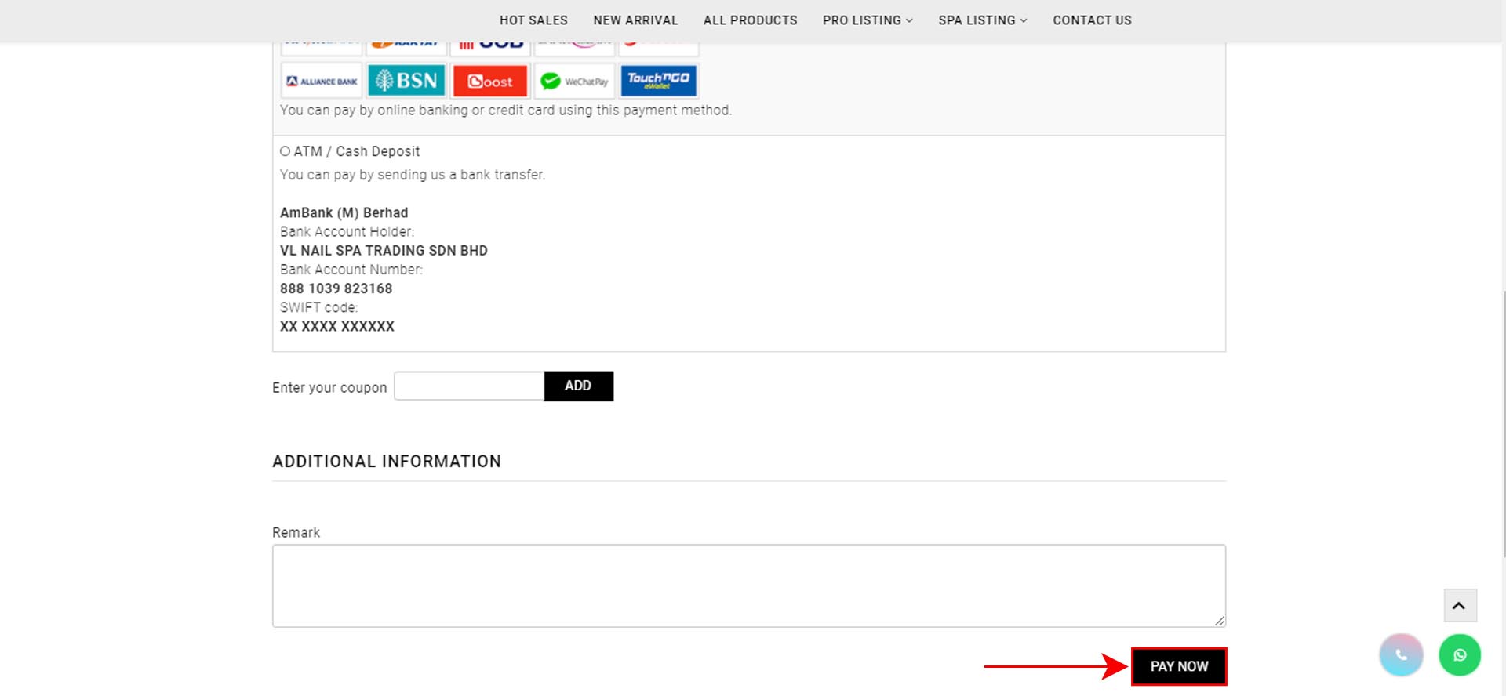The width and height of the screenshot is (1506, 696).
Task: Open the HOT SALES menu item
Action: click(x=533, y=20)
